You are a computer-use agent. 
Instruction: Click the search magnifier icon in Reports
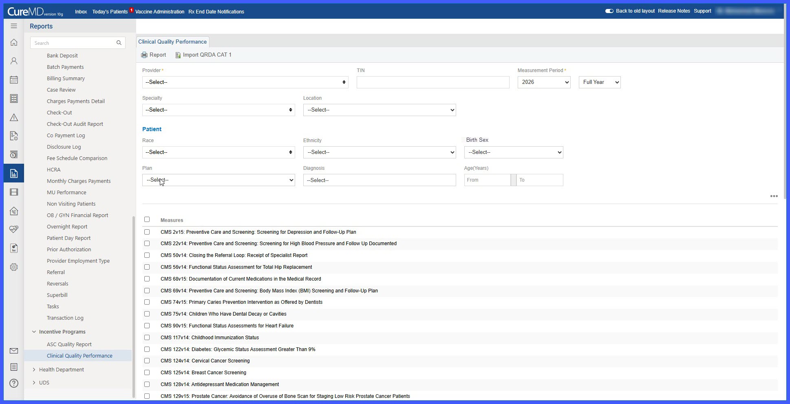119,43
